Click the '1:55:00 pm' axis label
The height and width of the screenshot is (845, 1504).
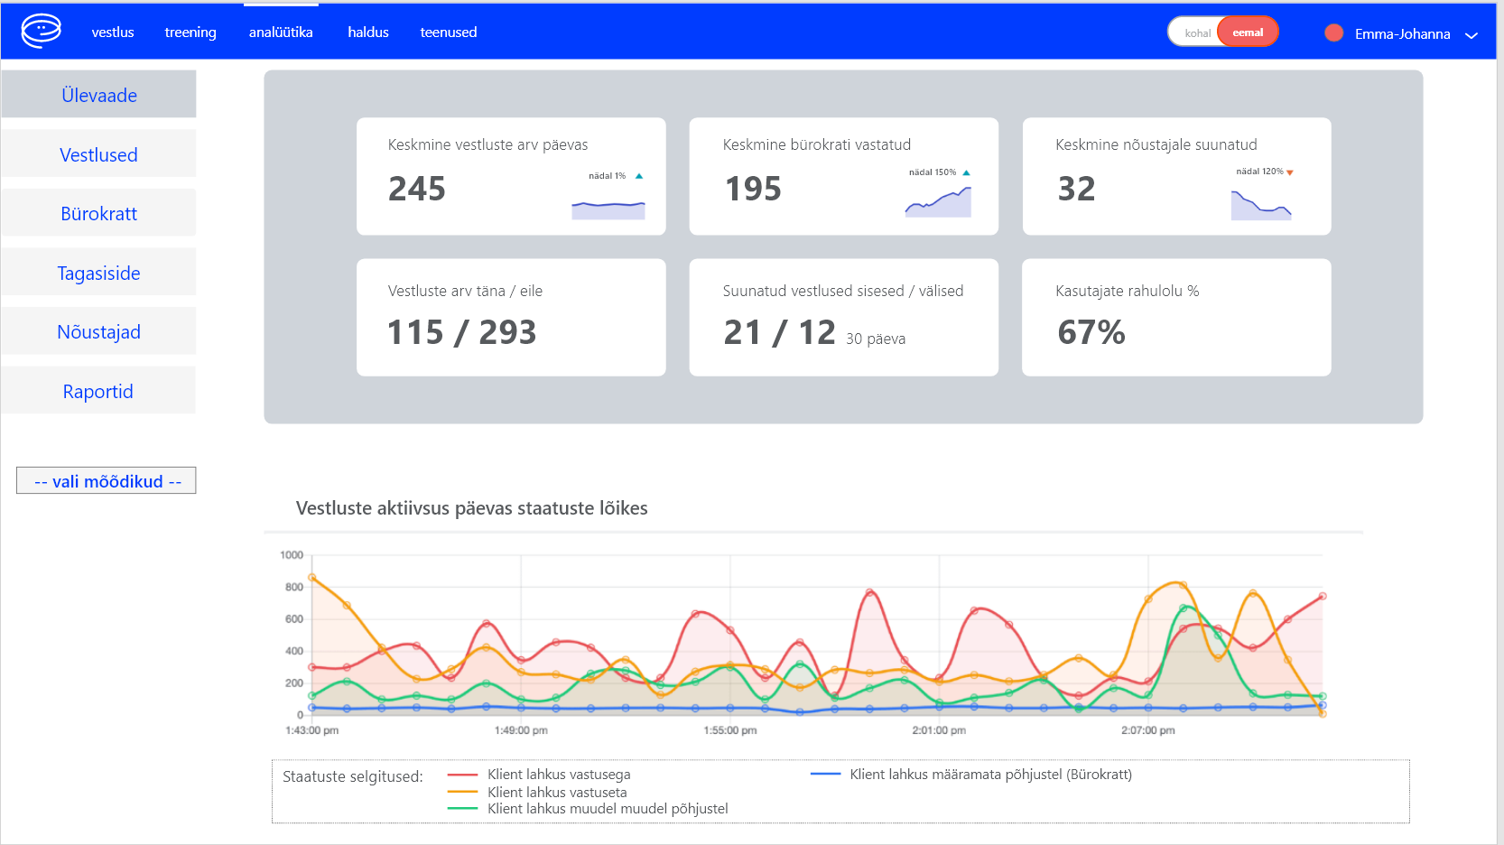pyautogui.click(x=730, y=730)
